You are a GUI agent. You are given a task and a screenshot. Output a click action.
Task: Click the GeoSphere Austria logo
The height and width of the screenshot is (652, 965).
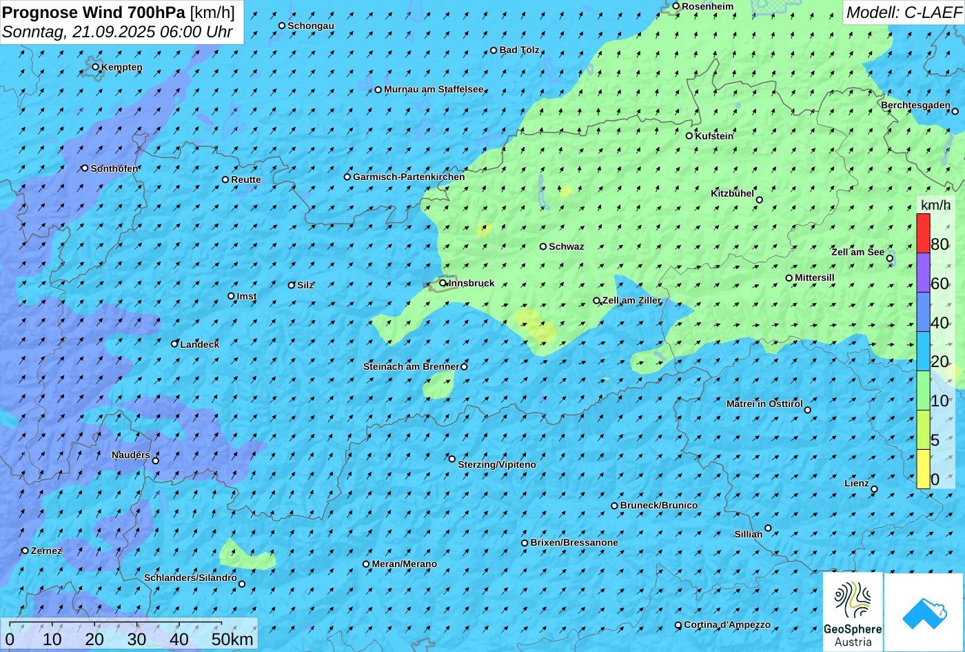pos(853,612)
